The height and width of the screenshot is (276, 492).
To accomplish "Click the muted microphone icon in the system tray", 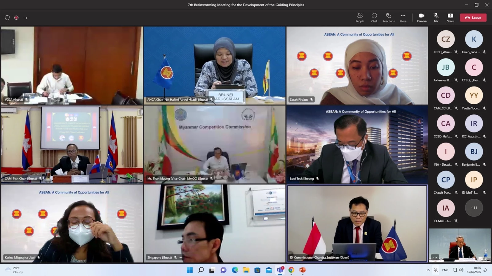I will click(x=436, y=270).
